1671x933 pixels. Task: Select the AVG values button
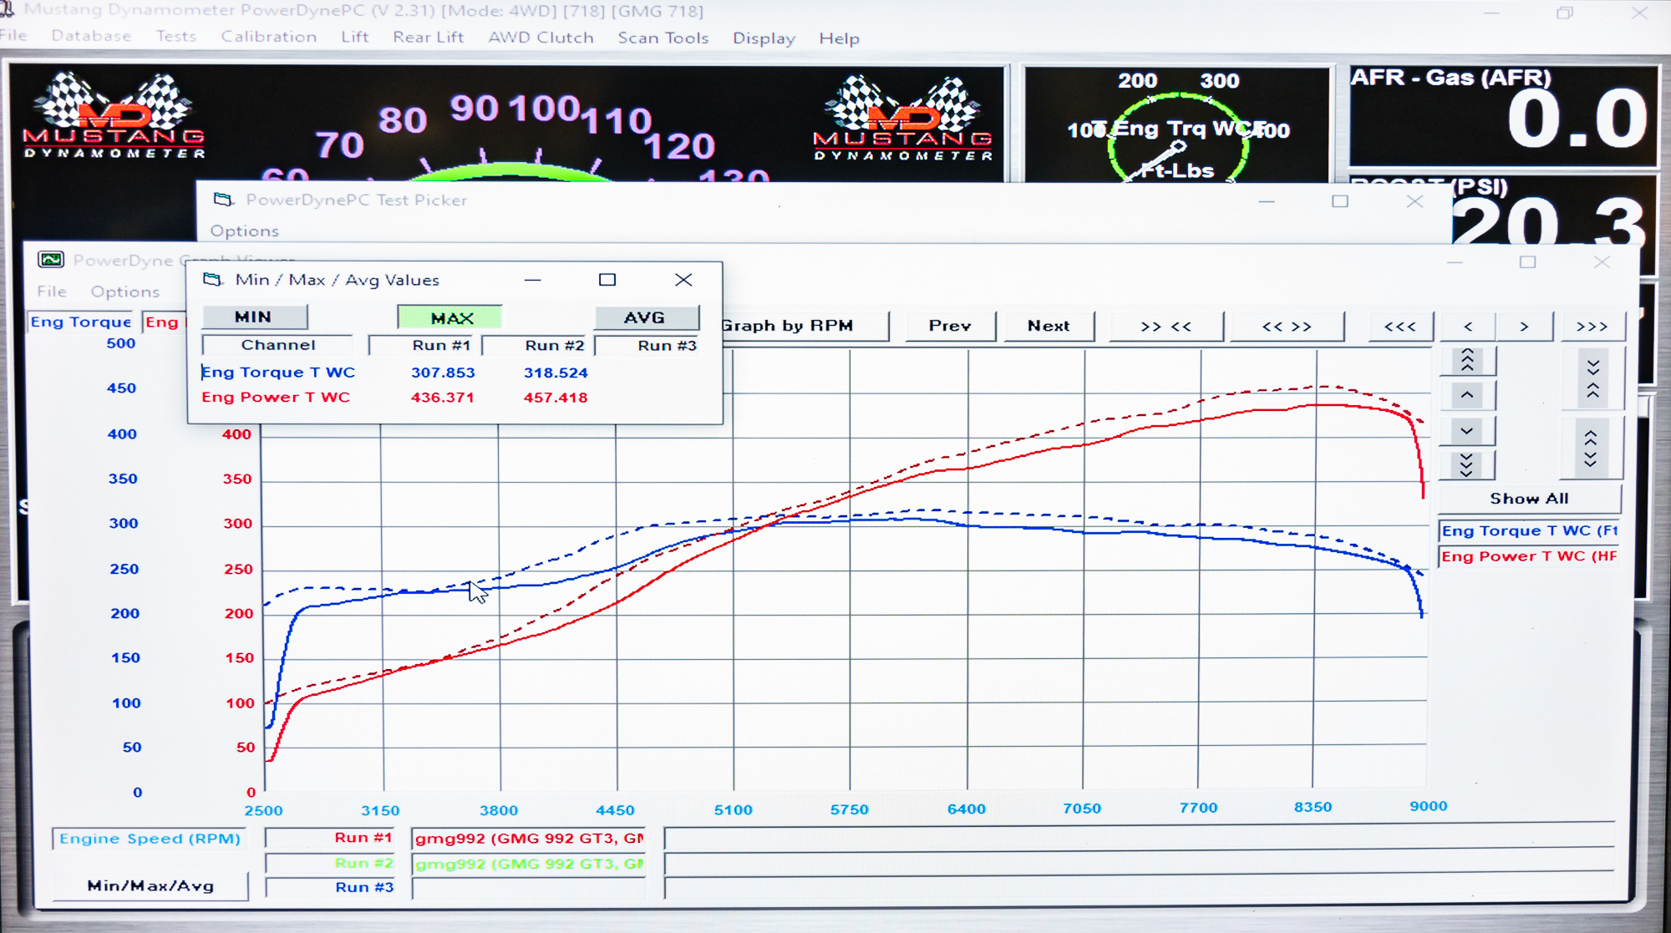point(646,317)
